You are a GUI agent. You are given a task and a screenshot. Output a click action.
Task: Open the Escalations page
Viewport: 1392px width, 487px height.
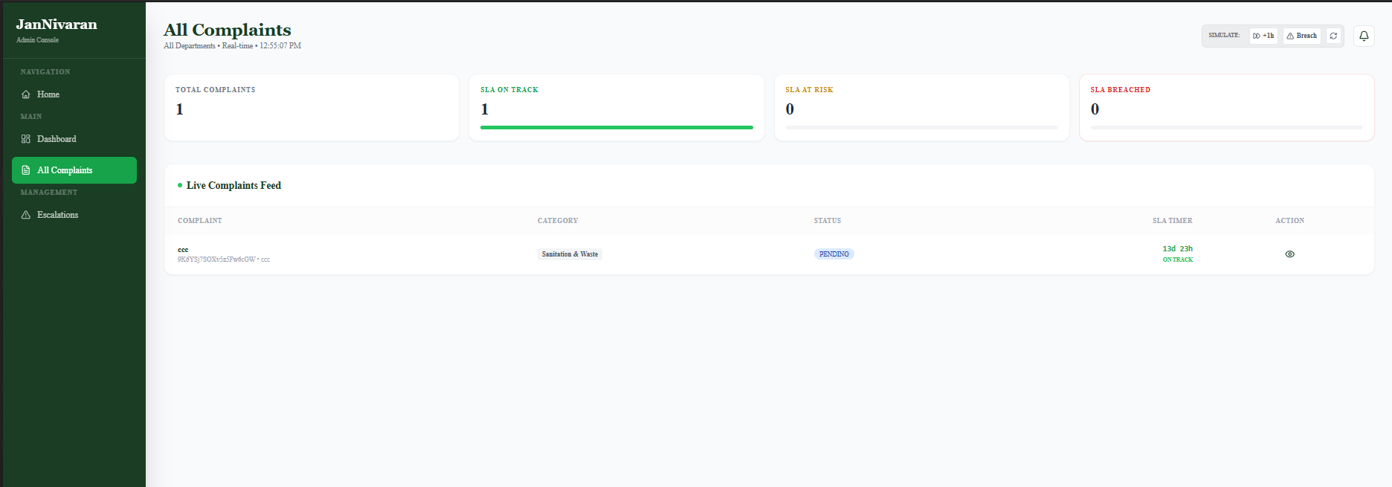coord(57,215)
